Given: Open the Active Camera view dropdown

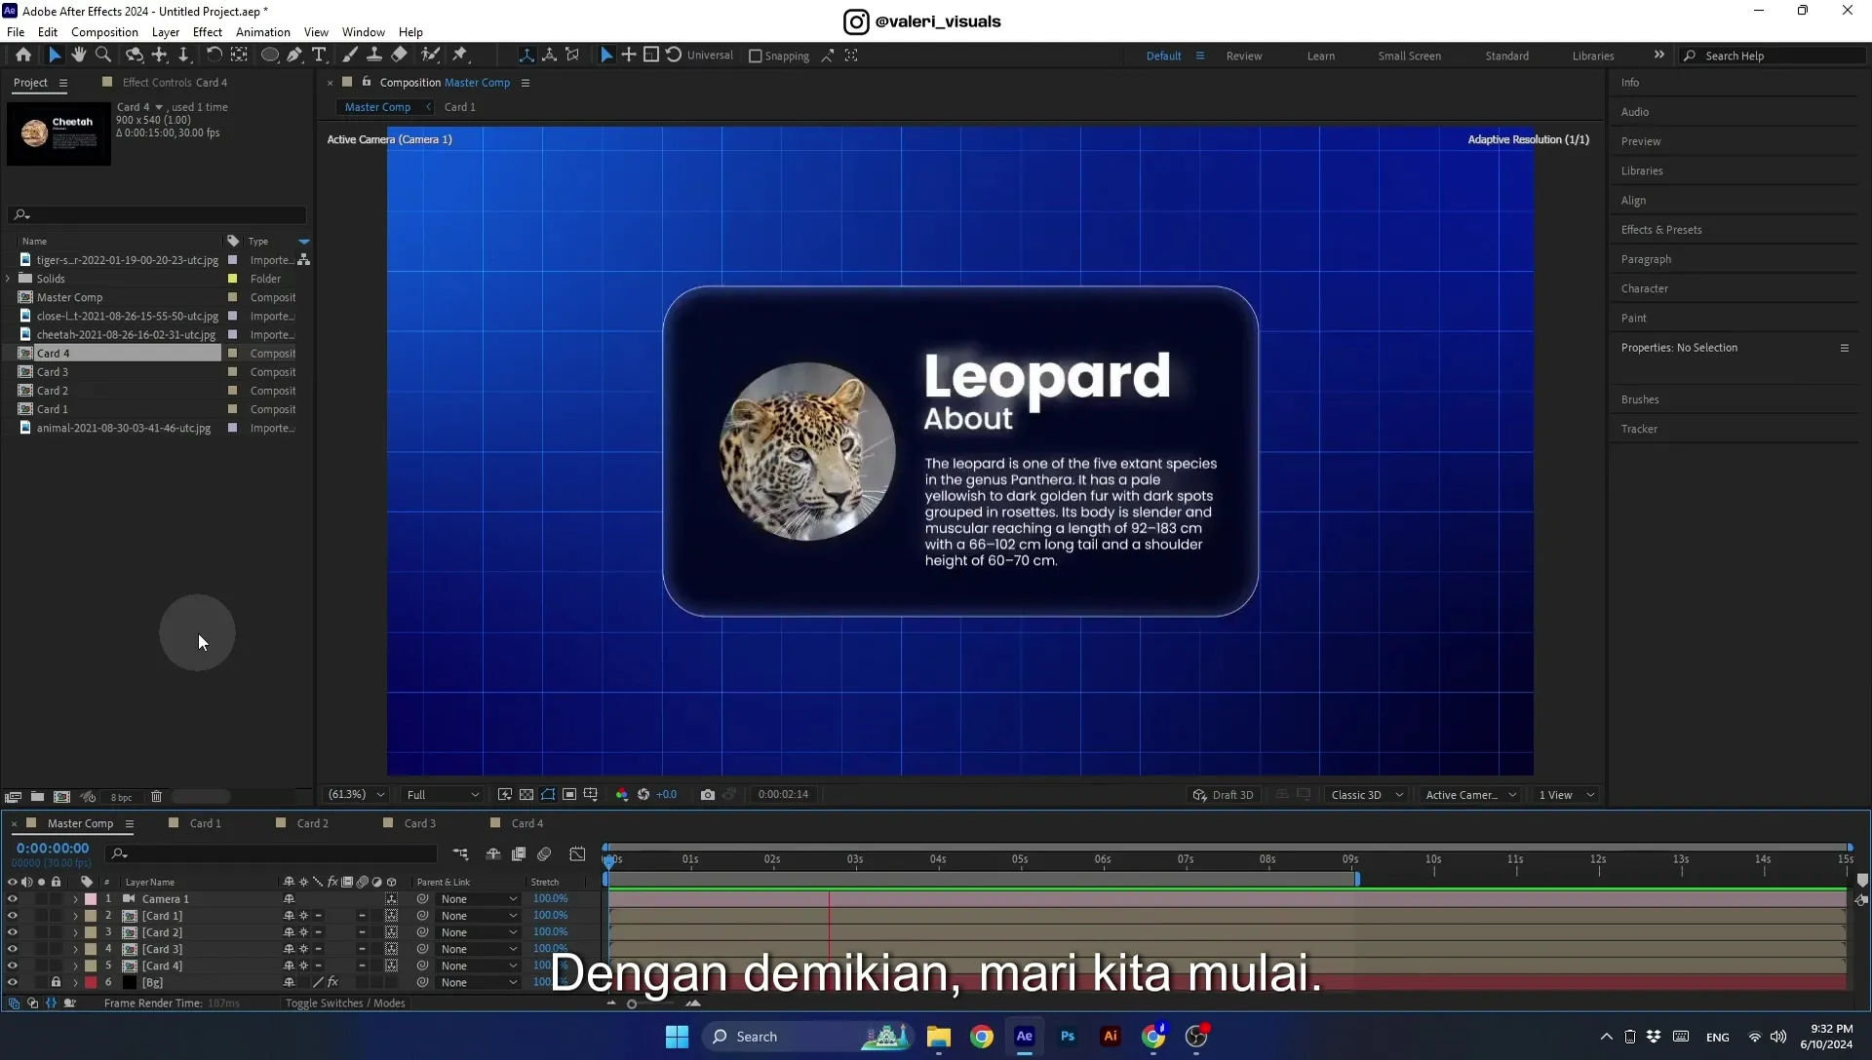Looking at the screenshot, I should pyautogui.click(x=1470, y=795).
